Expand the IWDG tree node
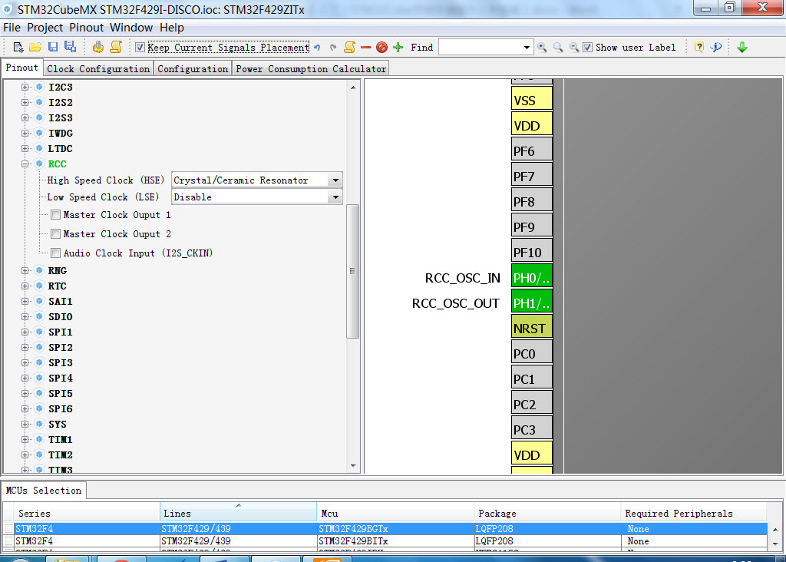This screenshot has width=786, height=562. click(25, 134)
